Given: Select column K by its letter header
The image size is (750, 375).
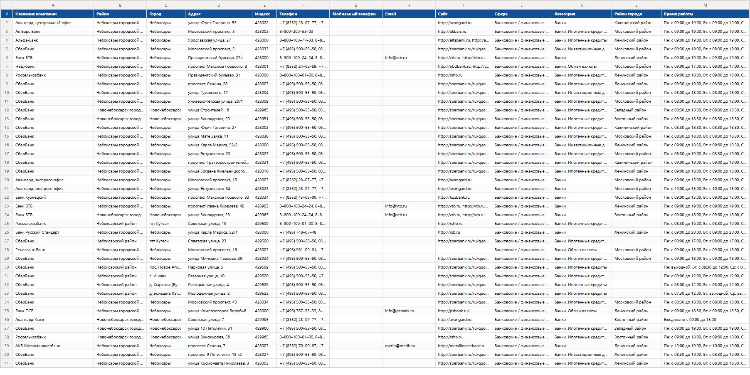Looking at the screenshot, I should click(x=582, y=5).
